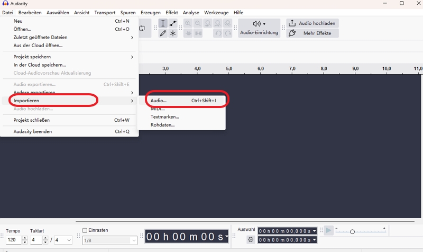Click the Tempo value field
Image resolution: width=423 pixels, height=252 pixels.
(x=14, y=240)
